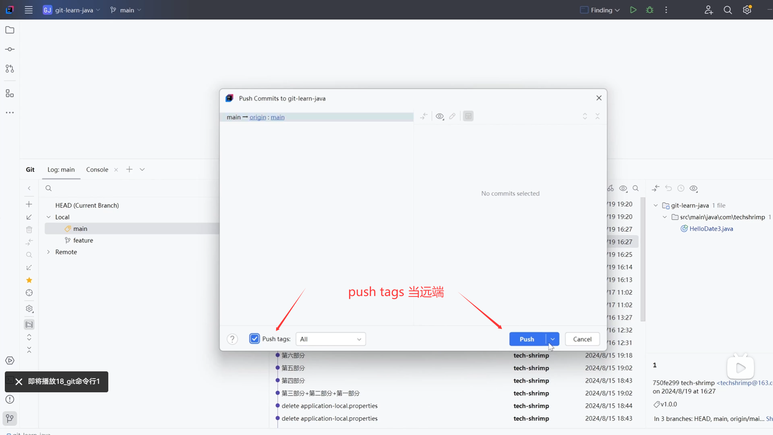The height and width of the screenshot is (435, 773).
Task: Uncheck the Push tags checkbox
Action: click(254, 339)
